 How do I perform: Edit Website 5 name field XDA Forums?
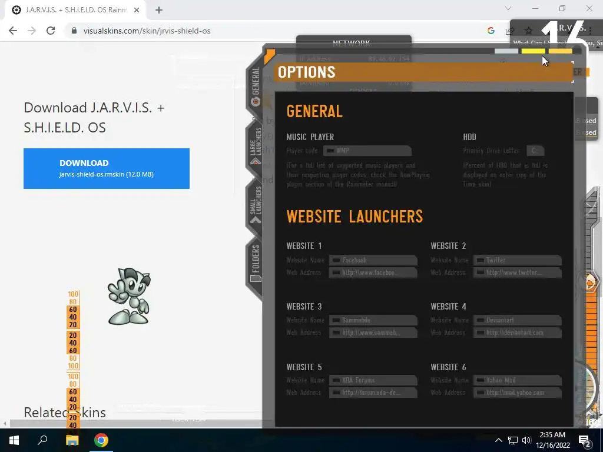click(x=373, y=380)
